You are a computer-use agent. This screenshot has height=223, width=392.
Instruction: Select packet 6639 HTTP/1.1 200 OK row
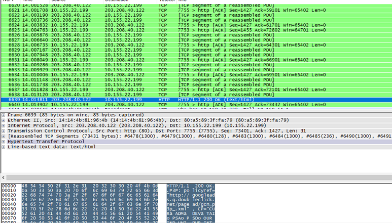(196, 100)
